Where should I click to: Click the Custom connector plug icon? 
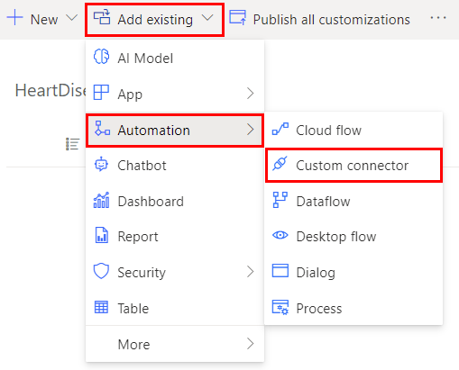(x=280, y=164)
